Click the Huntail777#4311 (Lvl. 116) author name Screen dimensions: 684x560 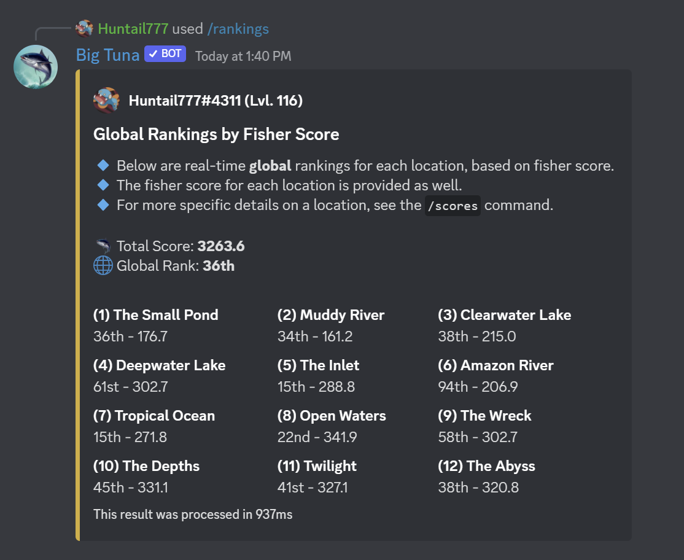[216, 101]
